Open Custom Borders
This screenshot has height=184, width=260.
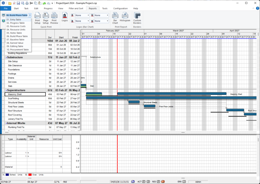pyautogui.click(x=137, y=18)
